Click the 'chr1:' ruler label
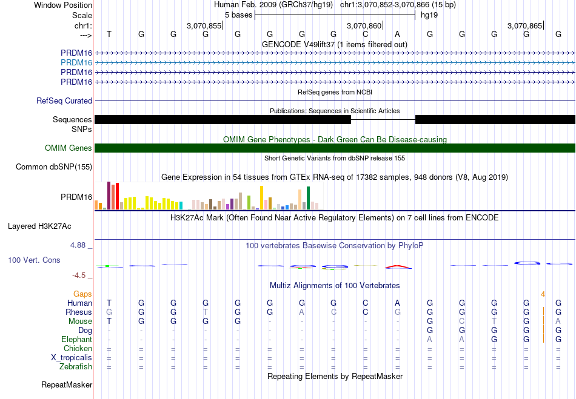This screenshot has width=576, height=399. pos(83,25)
